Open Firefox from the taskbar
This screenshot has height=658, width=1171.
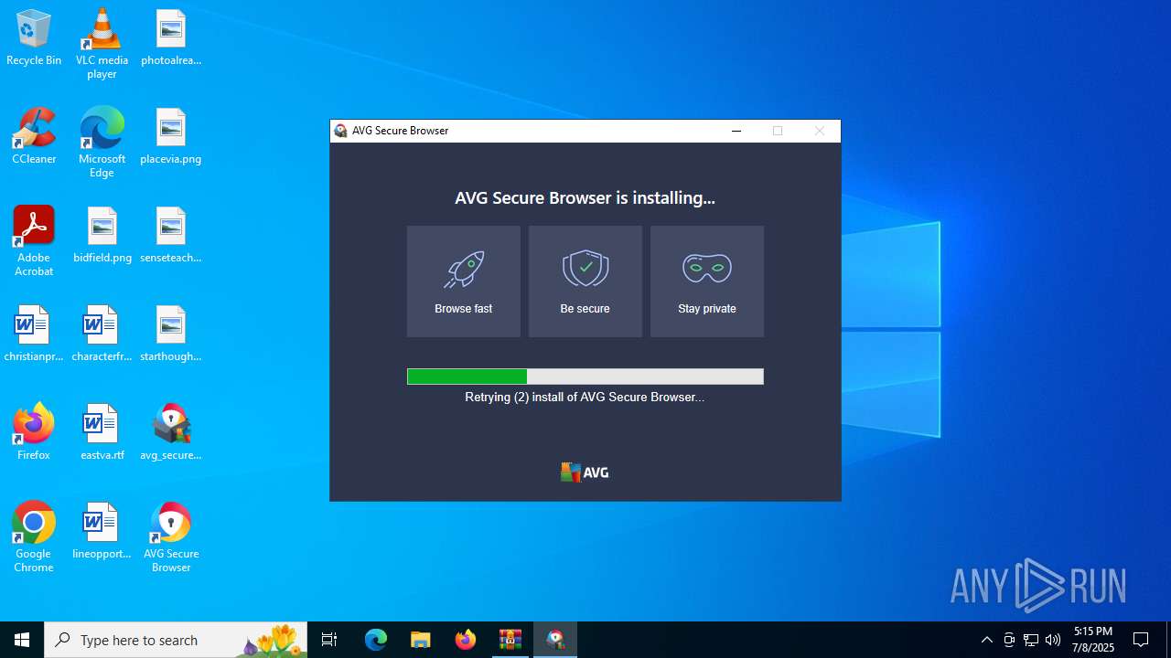[466, 640]
